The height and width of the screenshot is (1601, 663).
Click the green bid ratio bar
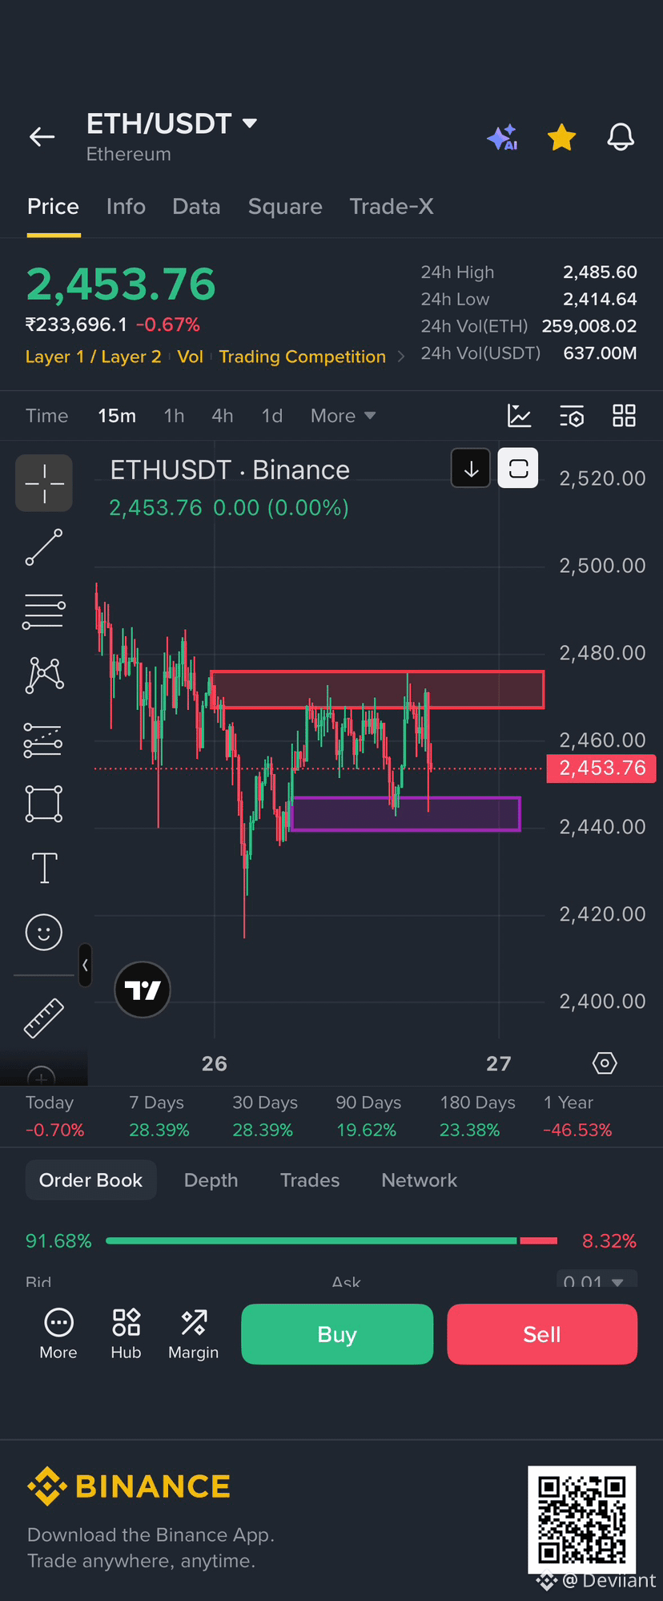tap(311, 1240)
